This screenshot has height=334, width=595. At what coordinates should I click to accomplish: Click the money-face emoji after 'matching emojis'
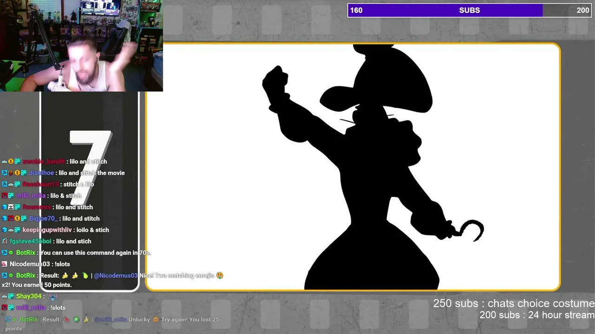click(219, 276)
